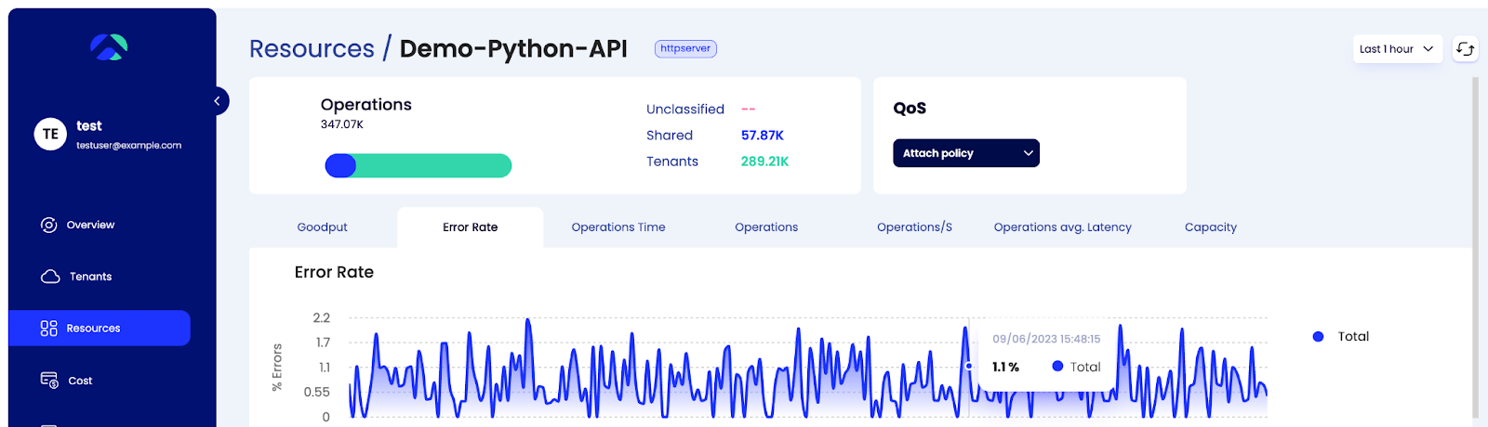Click the httpserver tag badge
This screenshot has width=1488, height=427.
685,48
